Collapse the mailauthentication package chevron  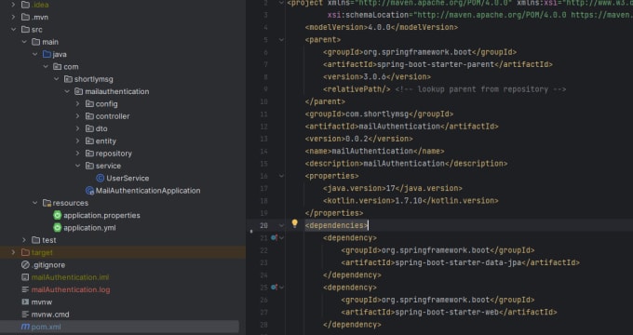67,91
